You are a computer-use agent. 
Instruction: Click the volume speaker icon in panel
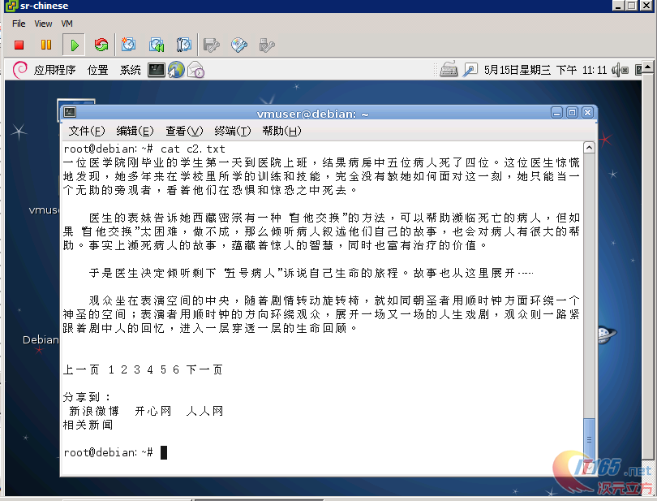coord(620,70)
